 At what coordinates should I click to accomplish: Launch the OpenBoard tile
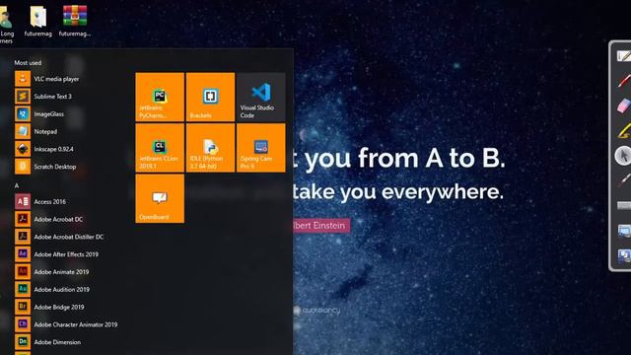[160, 198]
